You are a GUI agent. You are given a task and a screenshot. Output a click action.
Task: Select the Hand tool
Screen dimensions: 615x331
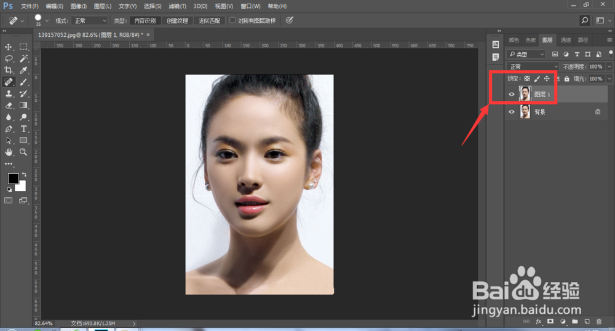pos(8,152)
